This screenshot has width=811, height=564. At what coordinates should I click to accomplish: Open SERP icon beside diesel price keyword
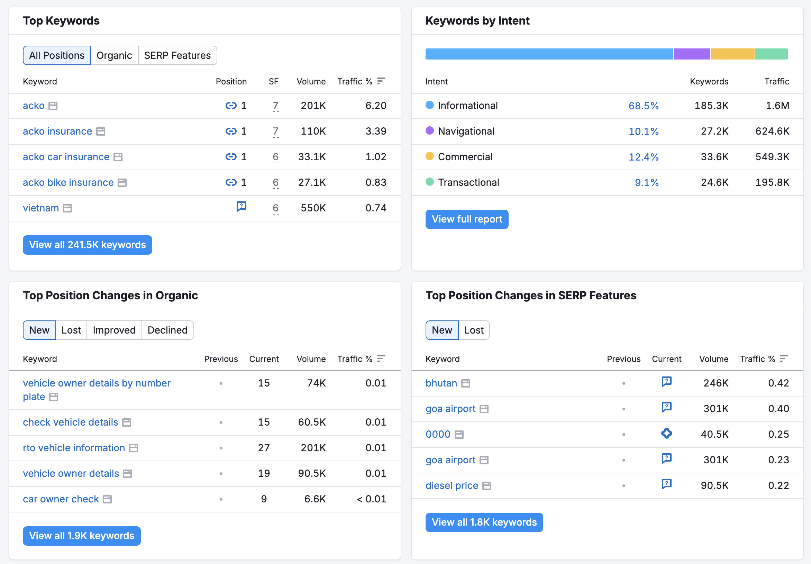click(x=487, y=486)
